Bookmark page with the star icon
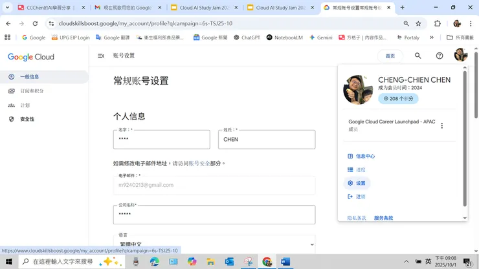Image resolution: width=479 pixels, height=269 pixels. coord(418,23)
